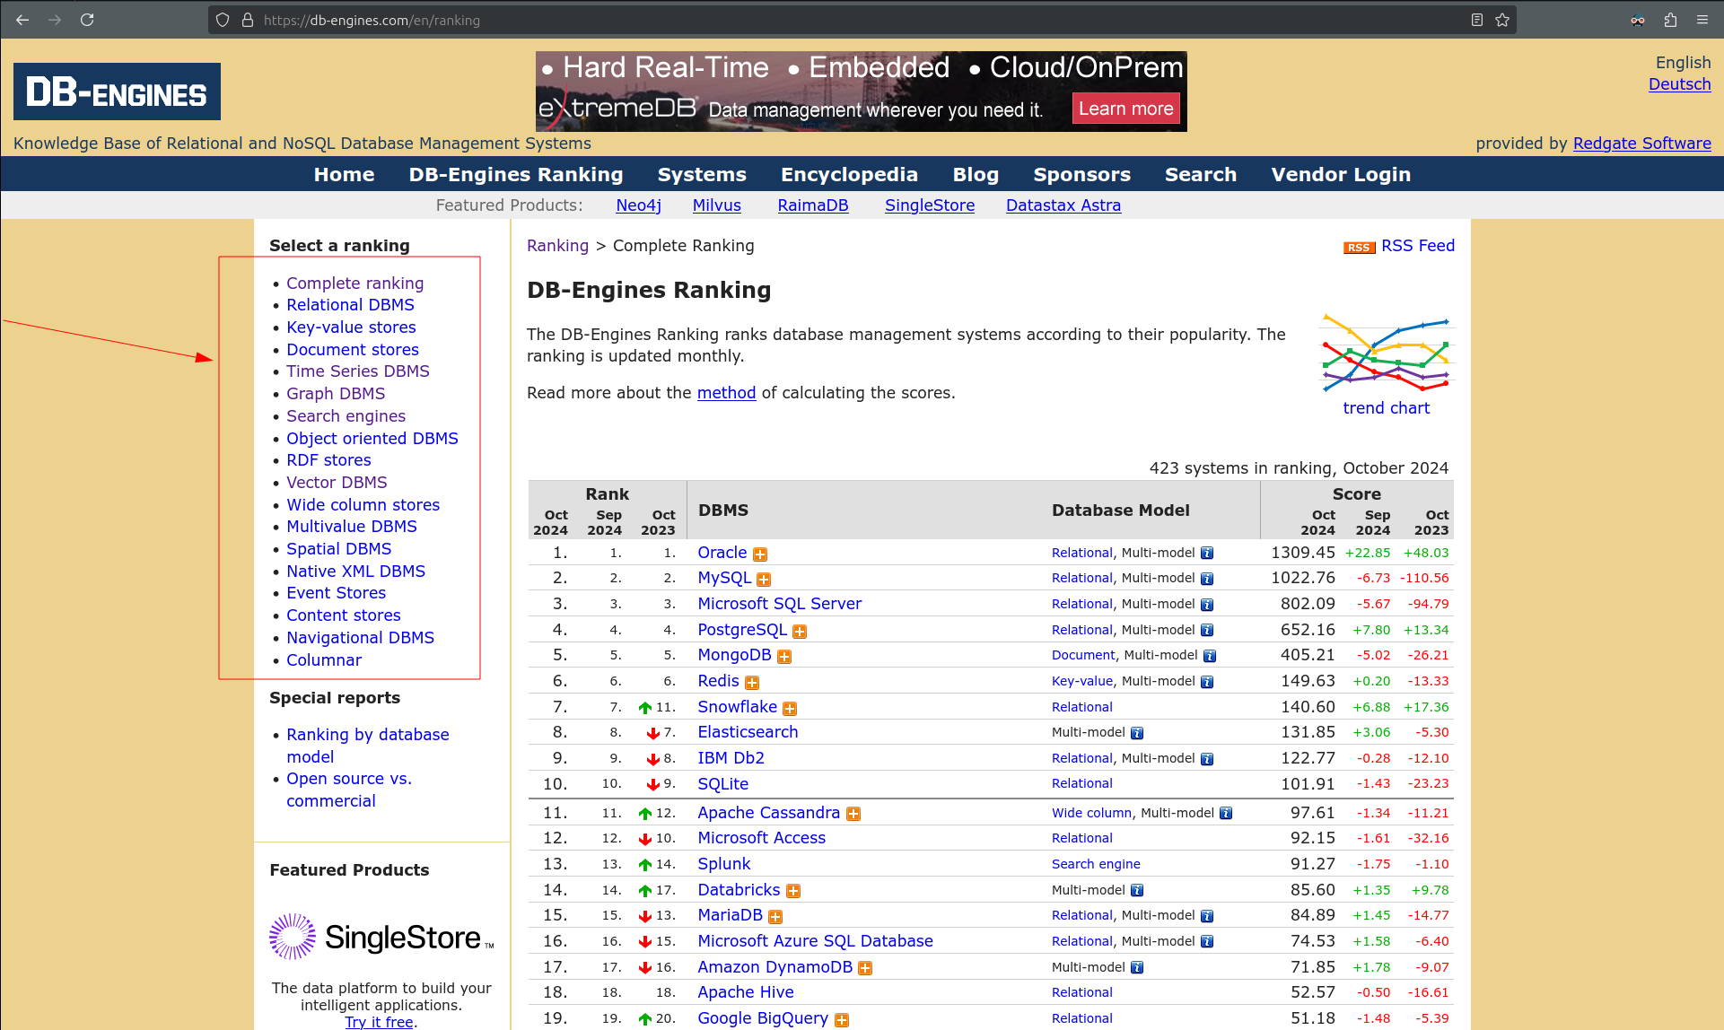The width and height of the screenshot is (1724, 1030).
Task: Click the Wide column model link
Action: [x=1091, y=813]
